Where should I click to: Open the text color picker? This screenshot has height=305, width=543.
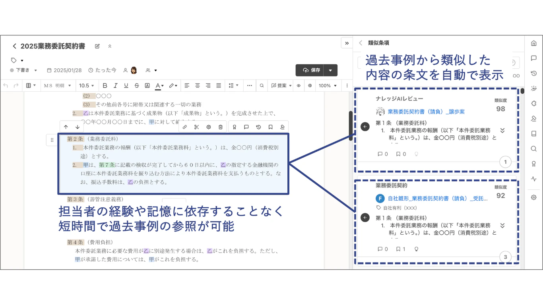point(159,85)
